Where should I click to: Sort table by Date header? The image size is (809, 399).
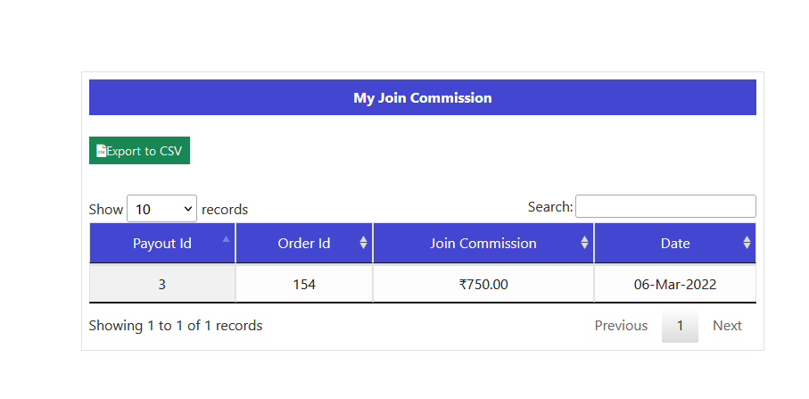[x=674, y=243]
